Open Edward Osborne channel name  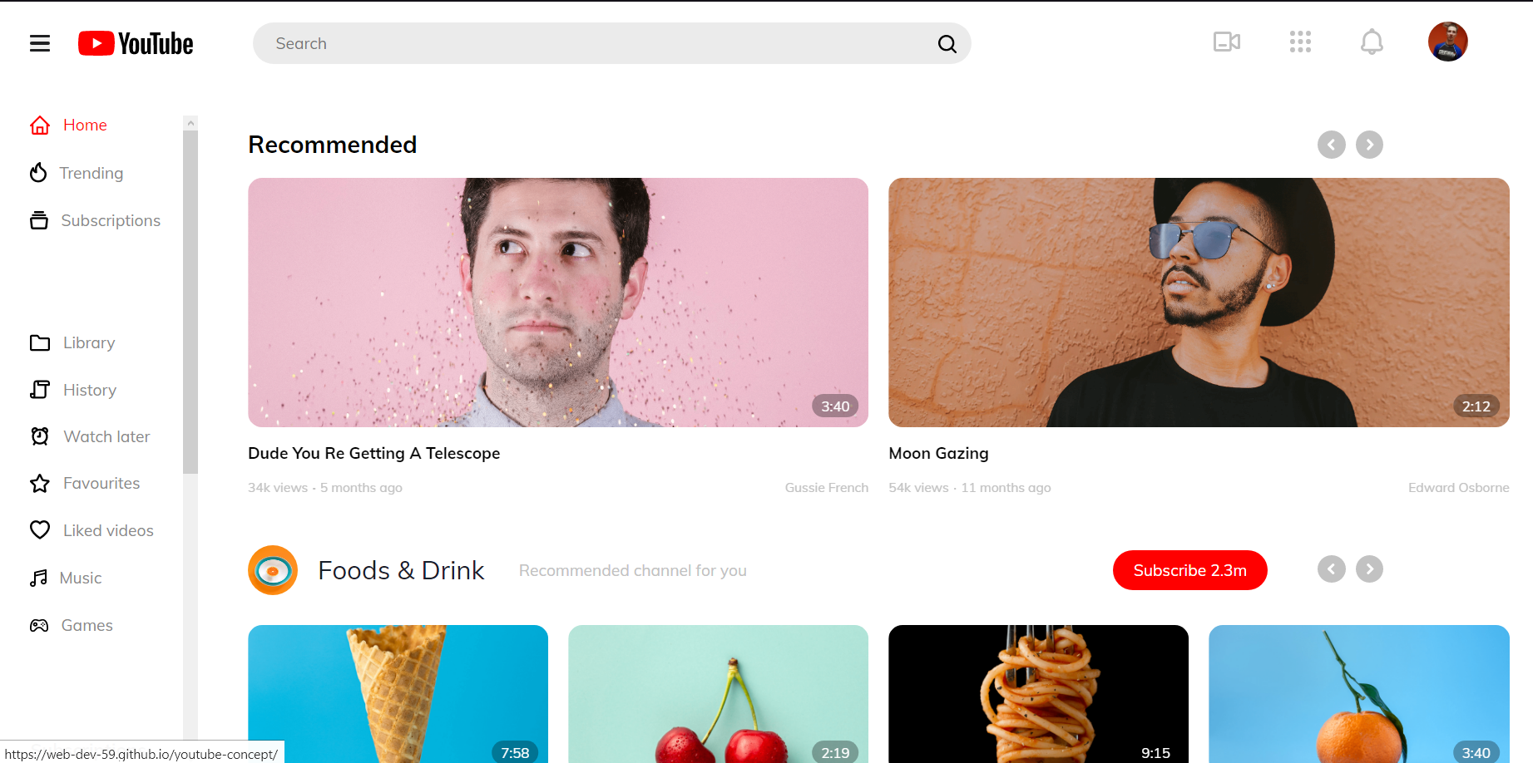click(1459, 488)
